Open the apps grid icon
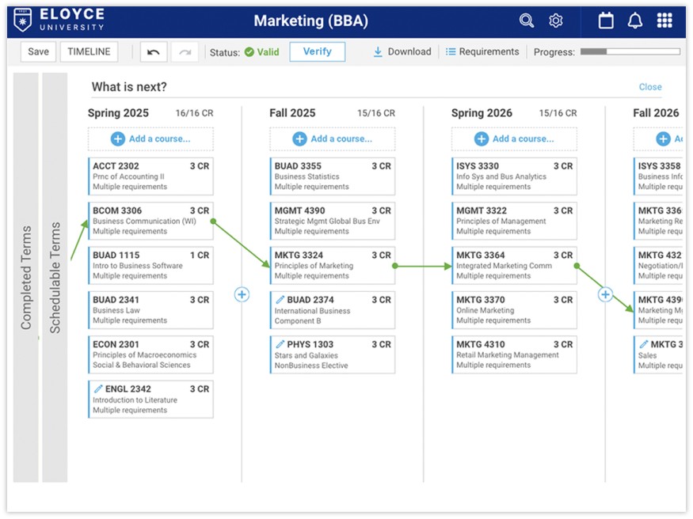Viewport: 693px width, 519px height. tap(664, 21)
